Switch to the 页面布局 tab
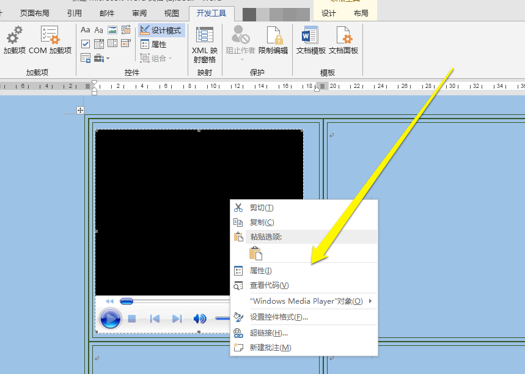The height and width of the screenshot is (374, 525). 34,13
